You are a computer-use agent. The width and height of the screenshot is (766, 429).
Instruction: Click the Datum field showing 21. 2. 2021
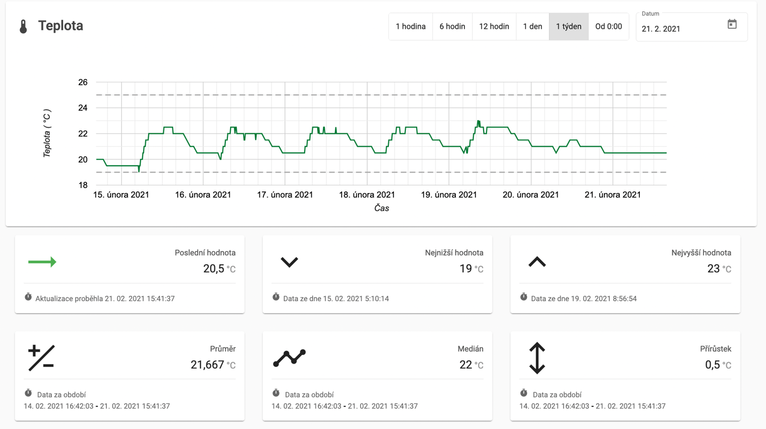point(680,29)
